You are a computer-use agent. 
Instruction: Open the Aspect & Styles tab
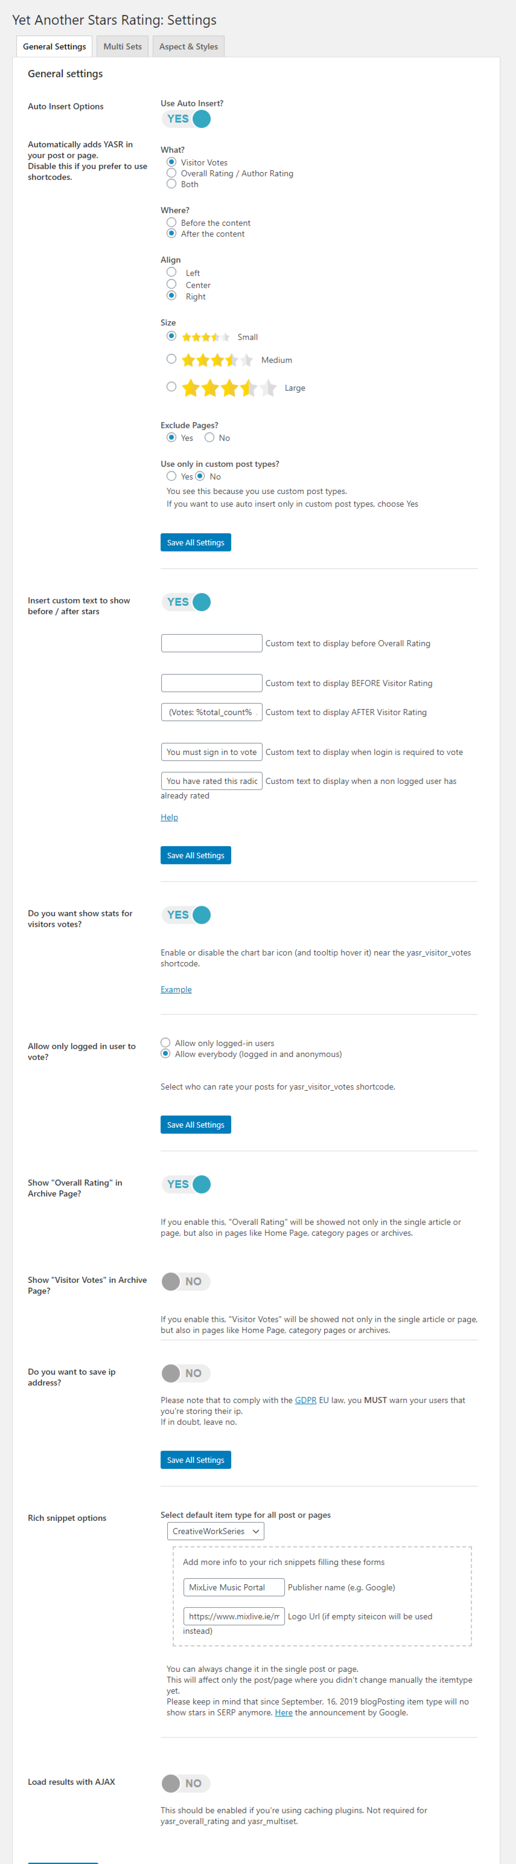point(189,47)
